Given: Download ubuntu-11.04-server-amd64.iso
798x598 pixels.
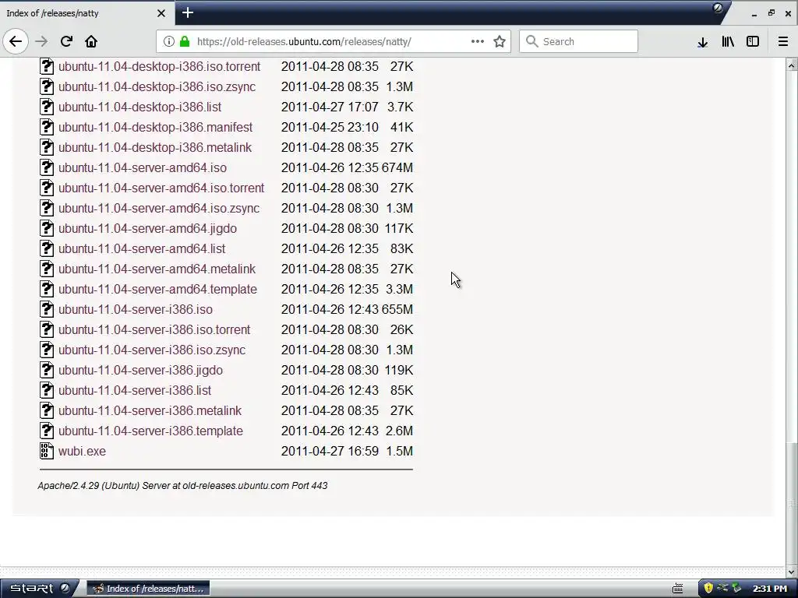Looking at the screenshot, I should click(x=143, y=168).
